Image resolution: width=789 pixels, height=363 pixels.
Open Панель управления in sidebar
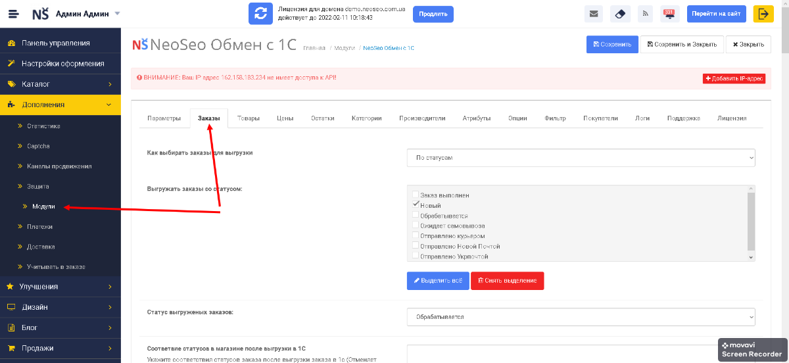[60, 43]
